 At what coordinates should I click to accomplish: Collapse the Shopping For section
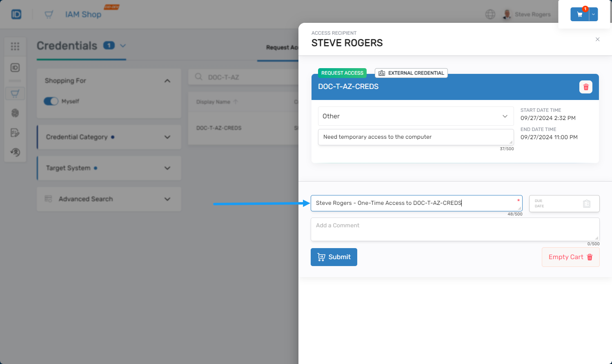click(x=167, y=81)
